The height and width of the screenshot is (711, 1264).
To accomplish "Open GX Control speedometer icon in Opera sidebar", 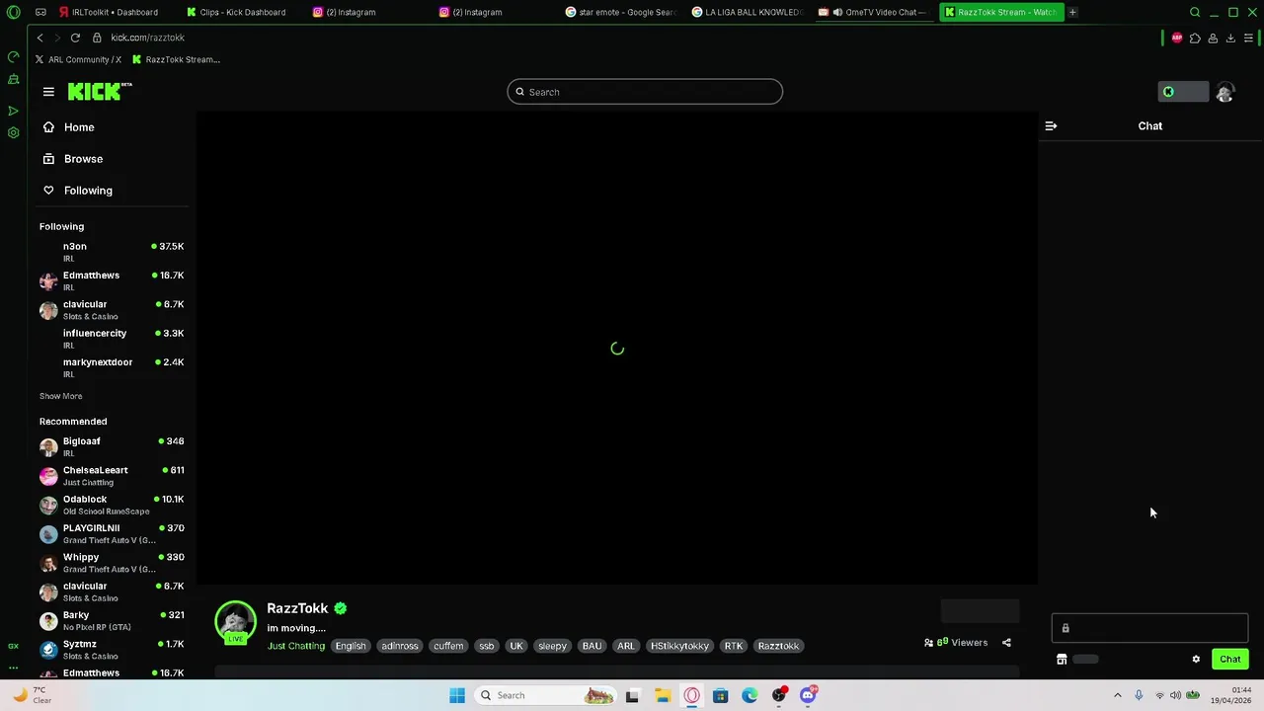I will pos(13,57).
